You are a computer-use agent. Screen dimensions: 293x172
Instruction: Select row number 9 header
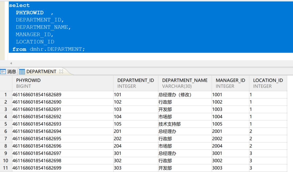click(x=6, y=153)
